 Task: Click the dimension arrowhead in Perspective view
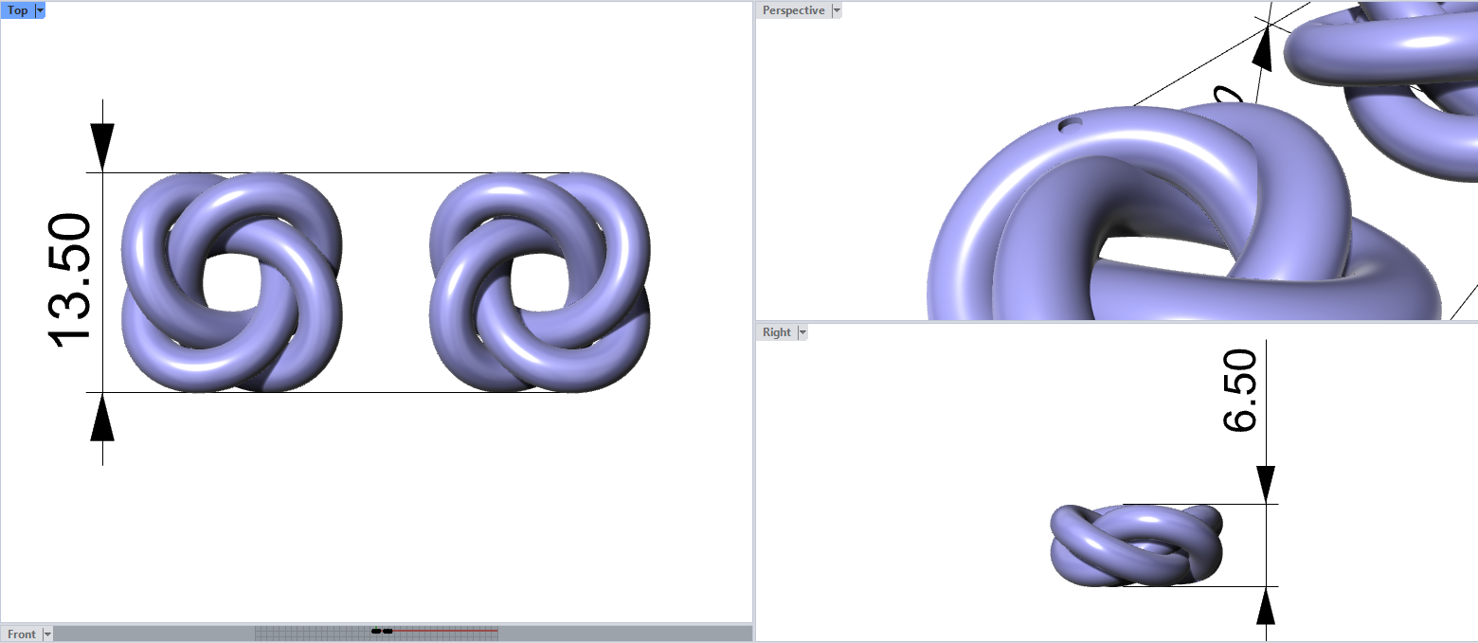(x=1262, y=48)
